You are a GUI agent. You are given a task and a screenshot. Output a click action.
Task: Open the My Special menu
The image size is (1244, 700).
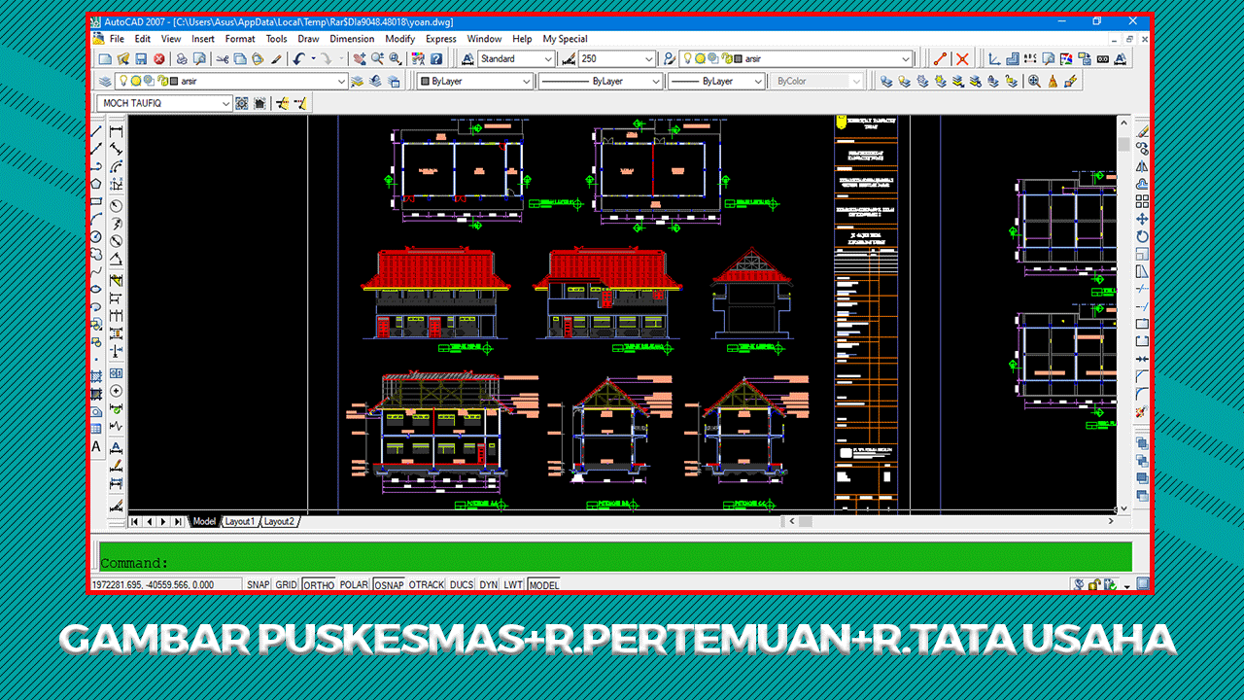pos(565,39)
